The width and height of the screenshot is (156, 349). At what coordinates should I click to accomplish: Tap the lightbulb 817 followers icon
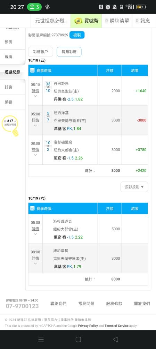point(10,126)
